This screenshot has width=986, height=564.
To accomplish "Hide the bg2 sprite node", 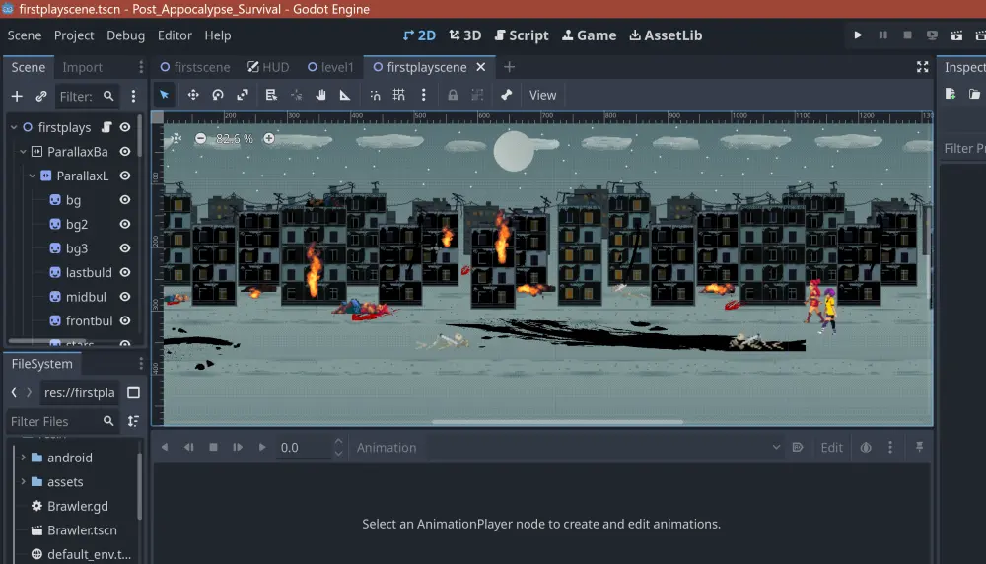I will (125, 224).
